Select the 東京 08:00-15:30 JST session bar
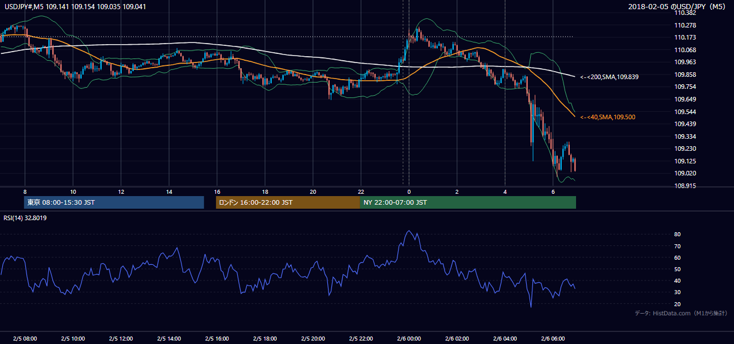The image size is (734, 344). [114, 202]
